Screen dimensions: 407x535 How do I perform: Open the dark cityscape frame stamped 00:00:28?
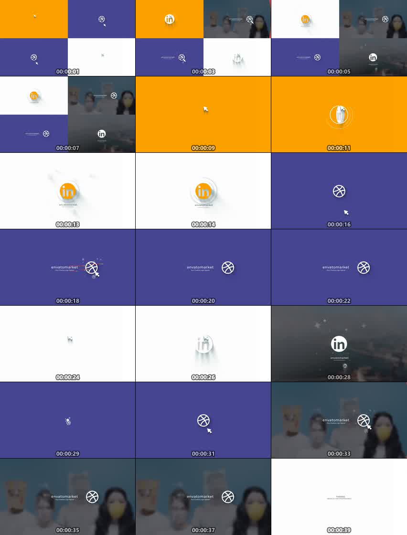[x=339, y=343]
